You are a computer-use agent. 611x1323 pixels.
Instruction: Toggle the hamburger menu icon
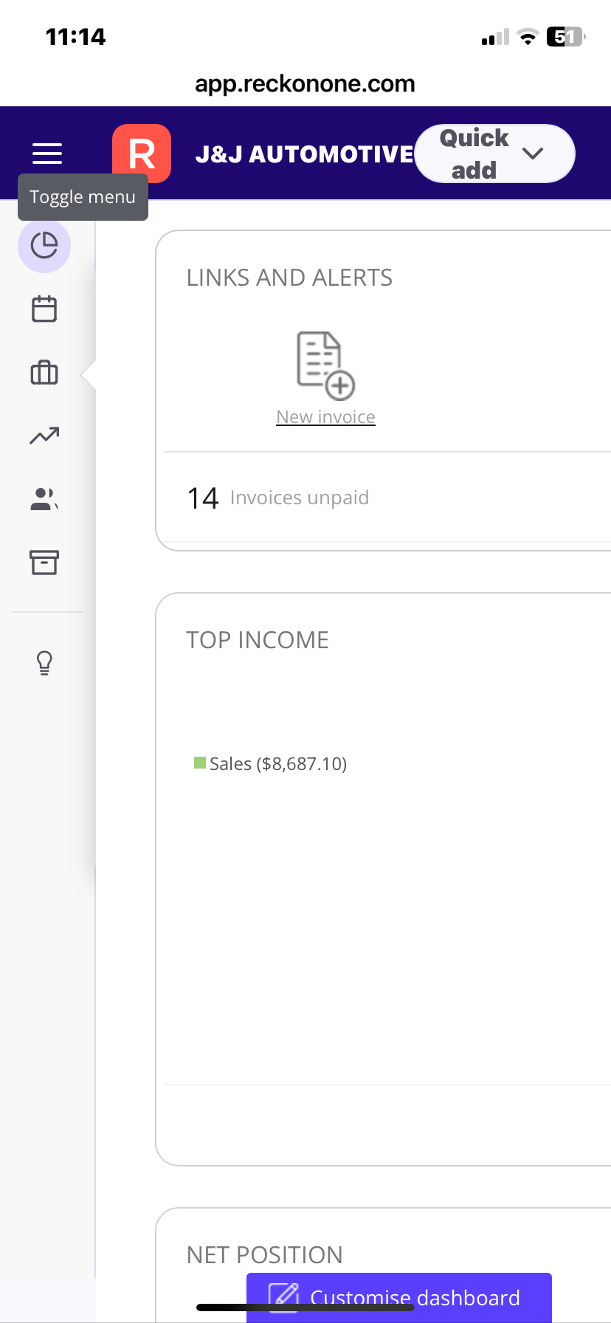pyautogui.click(x=47, y=153)
